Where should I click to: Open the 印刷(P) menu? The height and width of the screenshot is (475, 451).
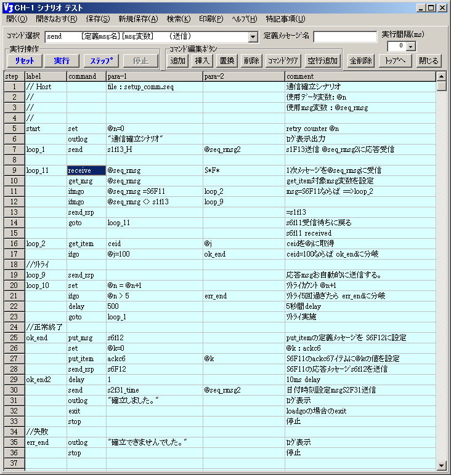[211, 19]
